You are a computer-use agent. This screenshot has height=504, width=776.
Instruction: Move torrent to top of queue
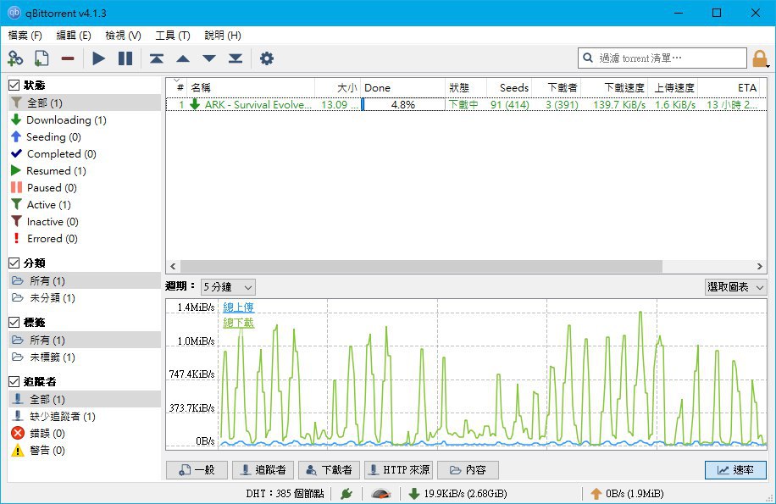click(157, 58)
